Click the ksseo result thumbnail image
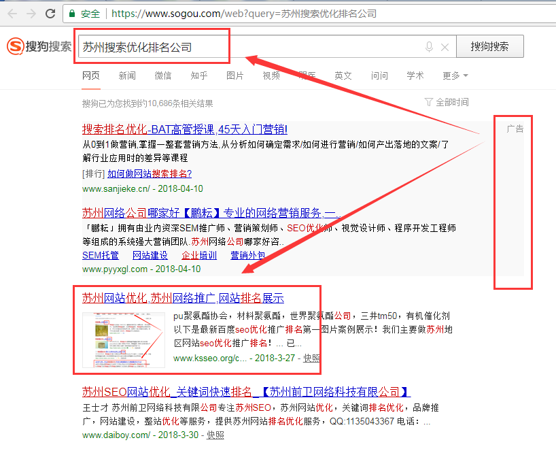The width and height of the screenshot is (556, 451). (123, 339)
